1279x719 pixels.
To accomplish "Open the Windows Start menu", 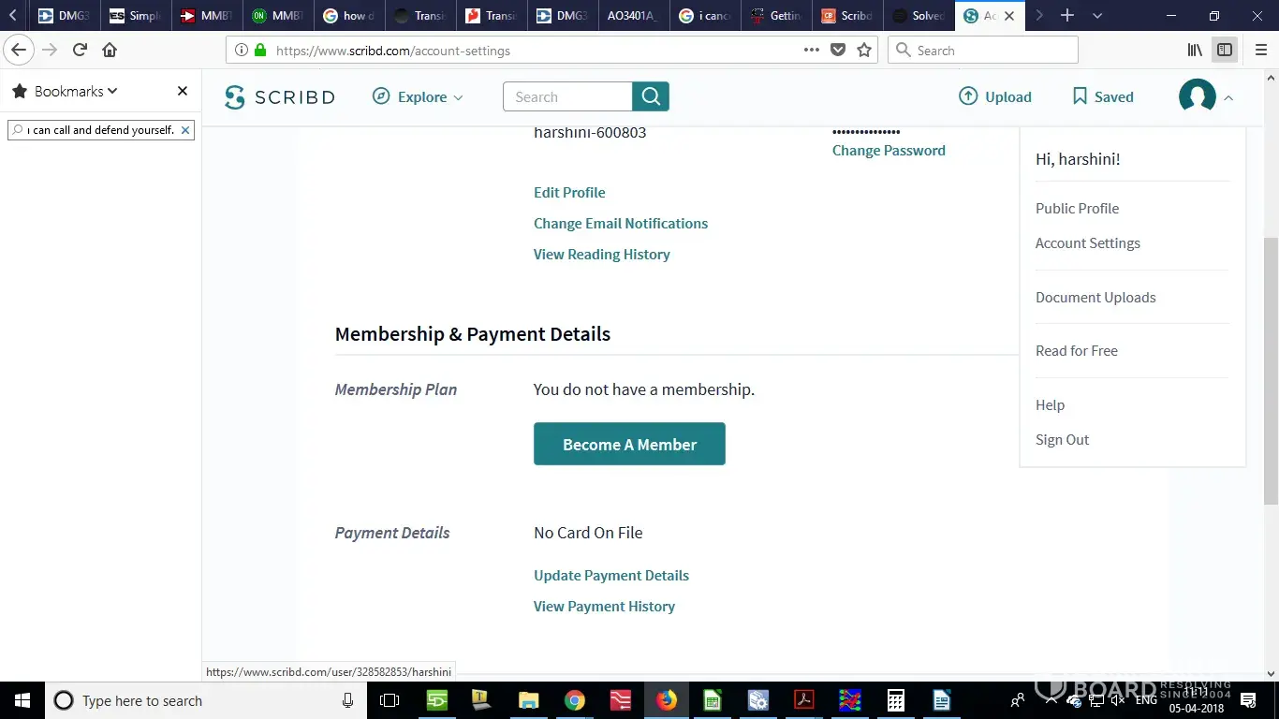I will 22,700.
